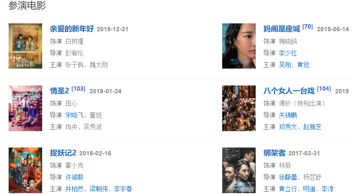The height and width of the screenshot is (194, 352).
Task: Open the 亲爱的新年好 movie poster
Action: 25,46
